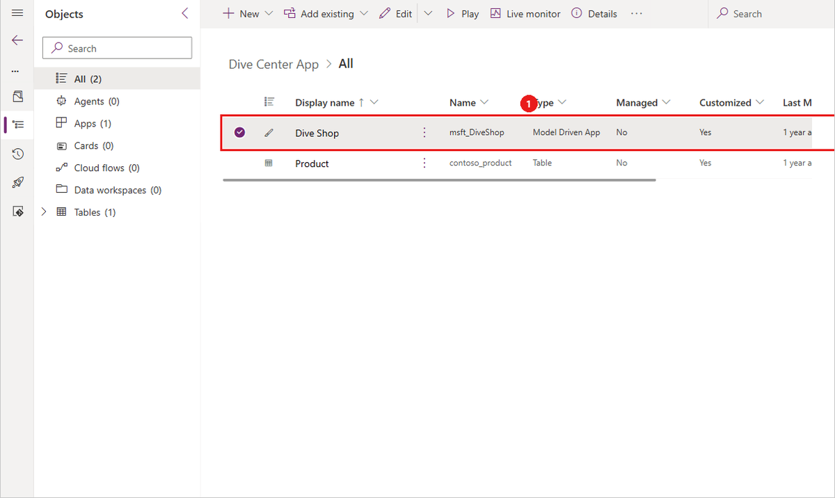Click the edit pencil icon beside Dive Shop
Image resolution: width=835 pixels, height=498 pixels.
pyautogui.click(x=269, y=132)
